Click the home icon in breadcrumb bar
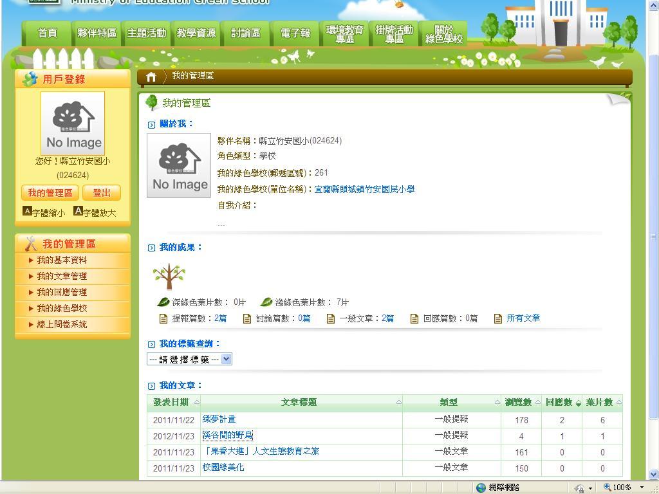Screen dimensions: 659x494 (x=151, y=77)
